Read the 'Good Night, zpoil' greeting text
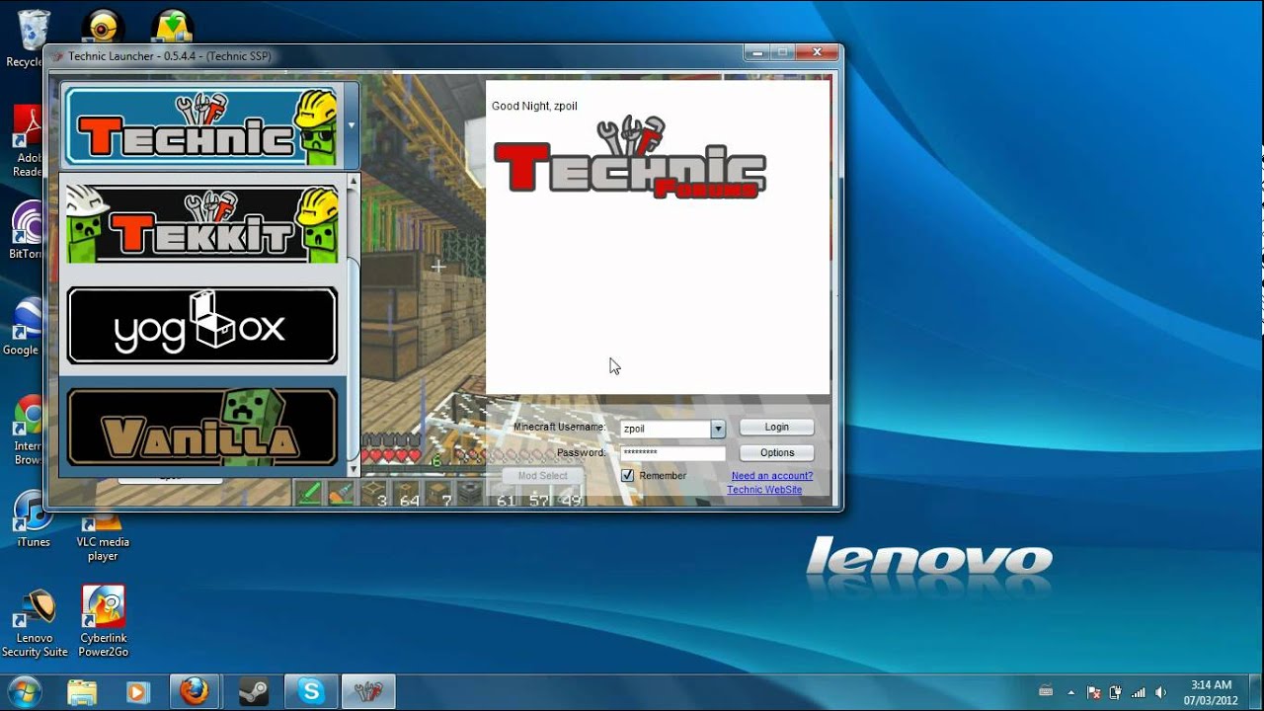This screenshot has height=711, width=1264. click(534, 106)
